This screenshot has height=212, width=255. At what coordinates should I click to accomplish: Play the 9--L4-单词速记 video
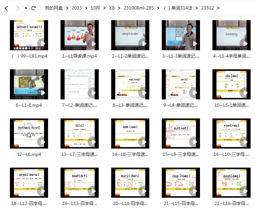point(194,93)
